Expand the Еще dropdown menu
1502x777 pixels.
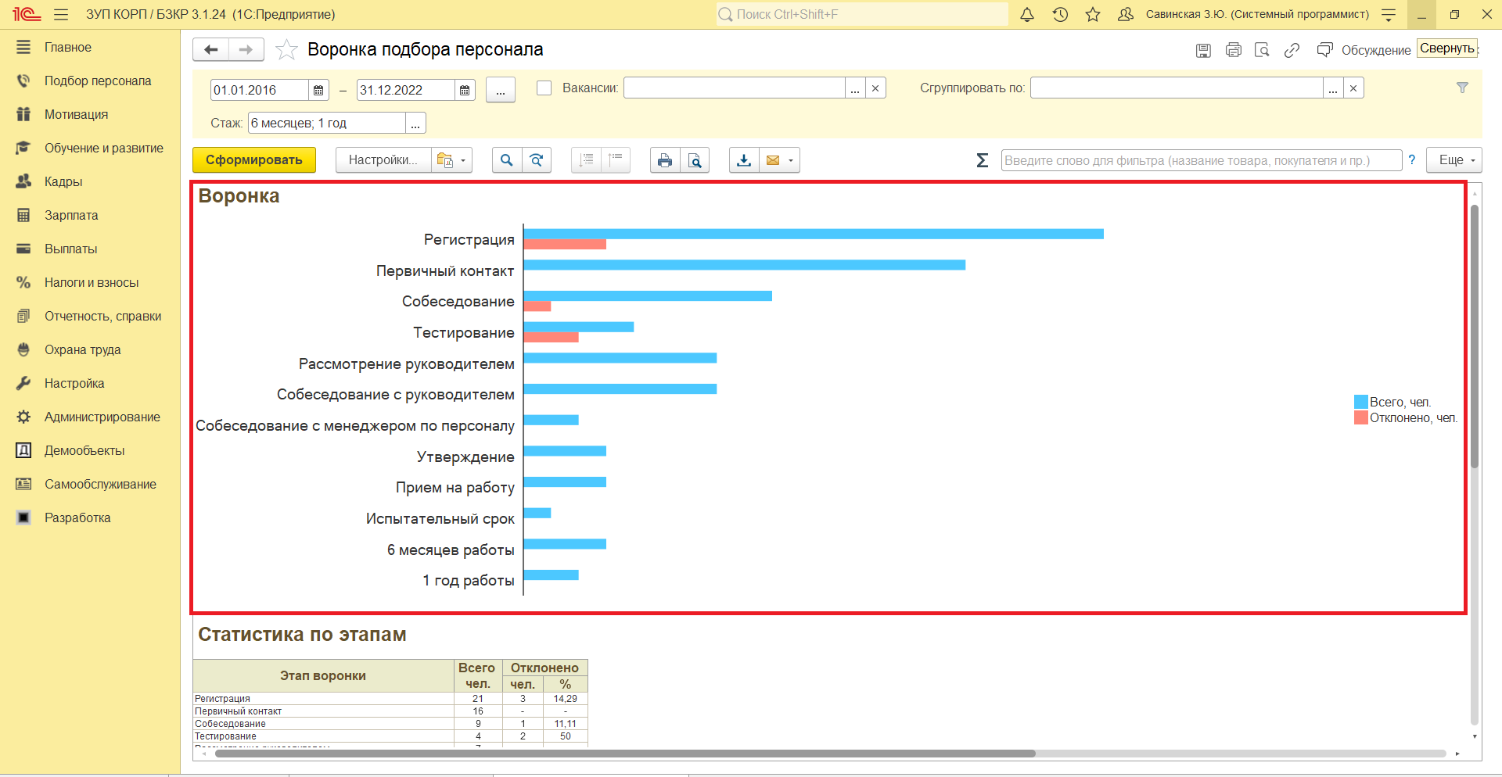point(1453,160)
